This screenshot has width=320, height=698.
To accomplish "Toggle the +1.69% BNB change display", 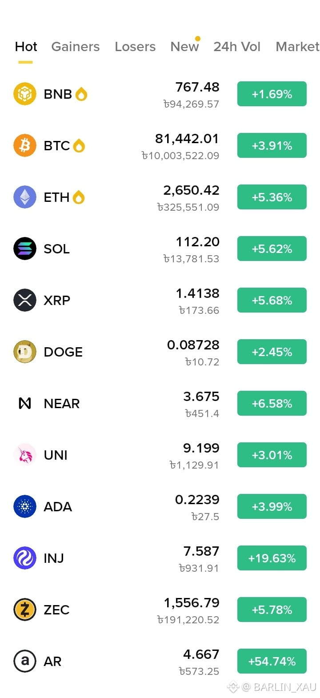I will click(x=272, y=94).
